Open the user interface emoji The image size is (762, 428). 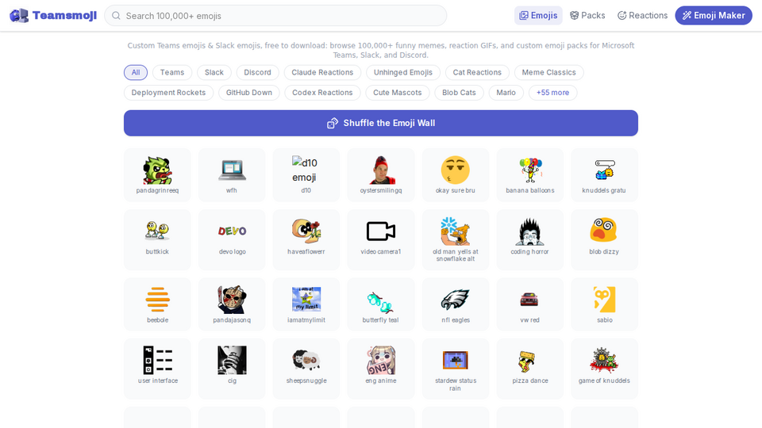pos(157,369)
